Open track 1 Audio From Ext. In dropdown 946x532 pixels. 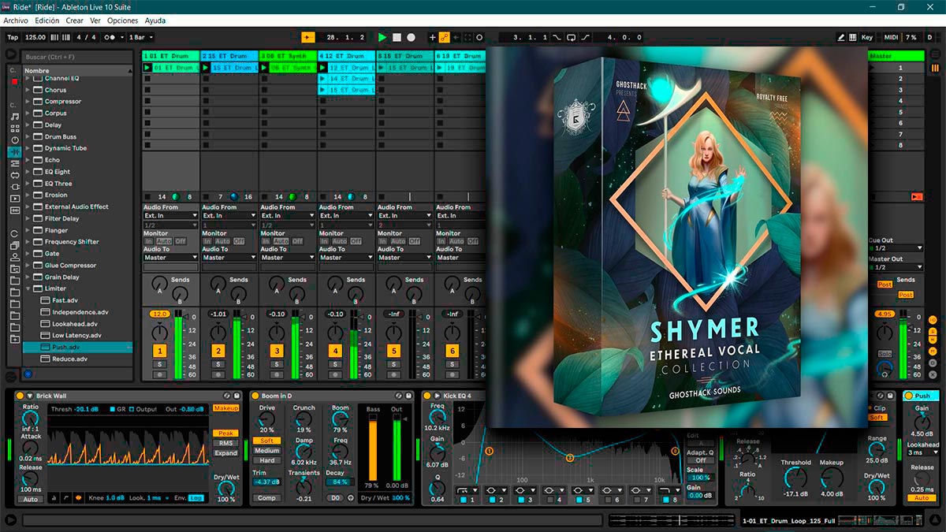click(x=170, y=215)
